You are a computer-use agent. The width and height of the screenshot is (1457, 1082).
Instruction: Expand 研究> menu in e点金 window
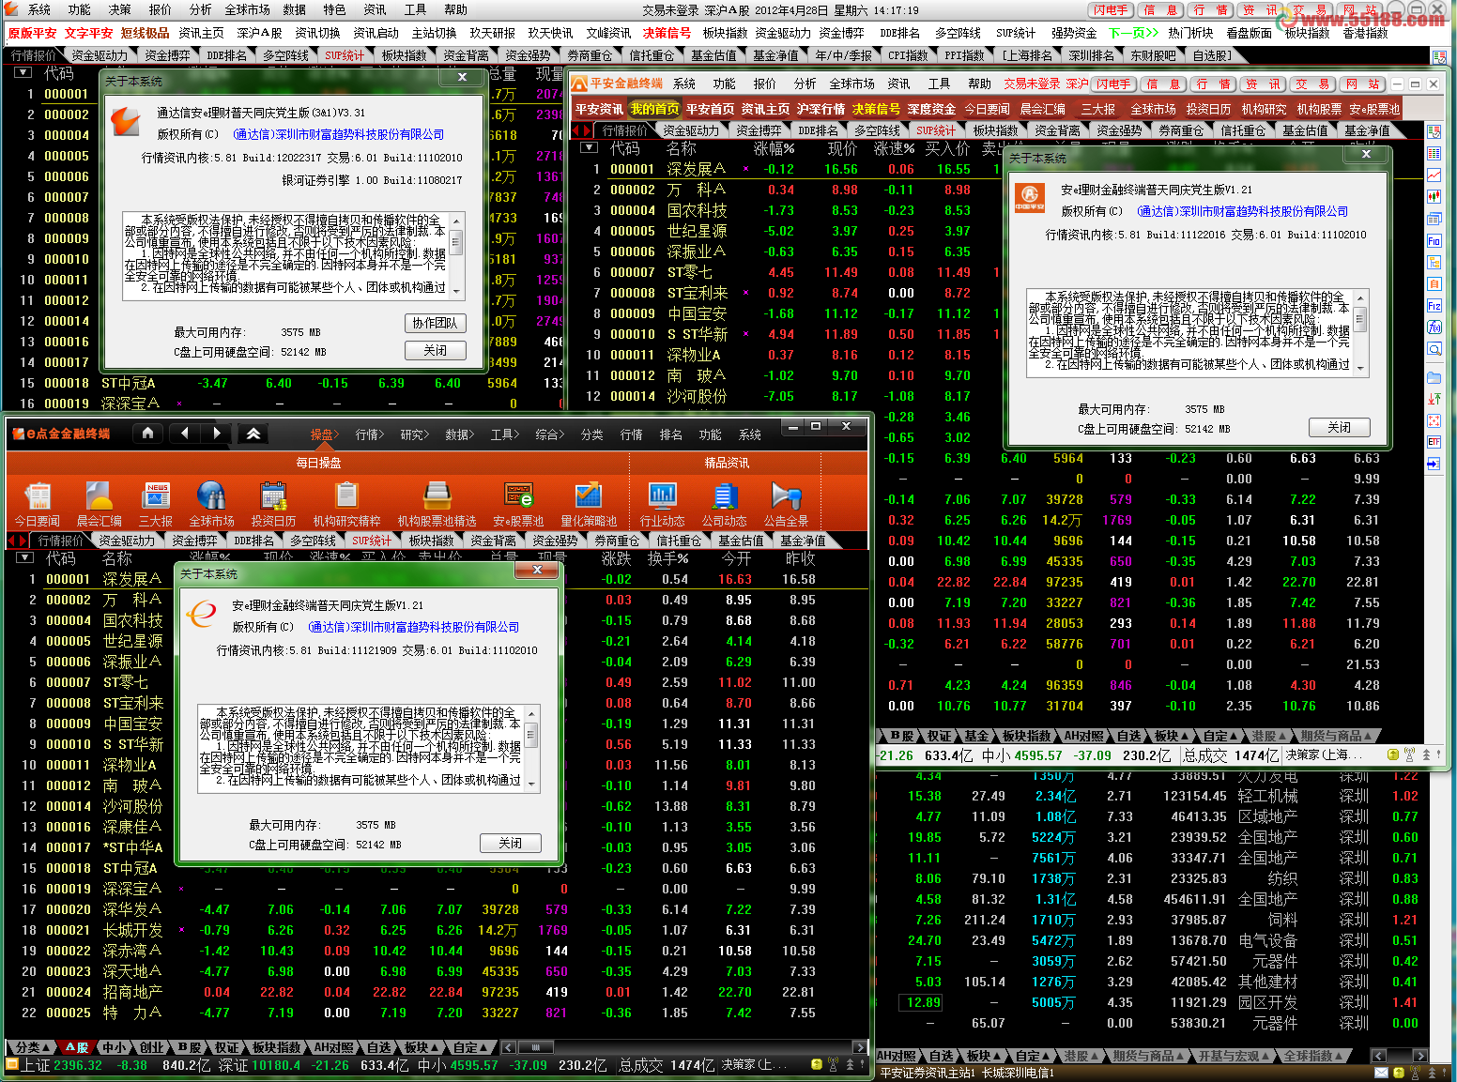pos(414,434)
